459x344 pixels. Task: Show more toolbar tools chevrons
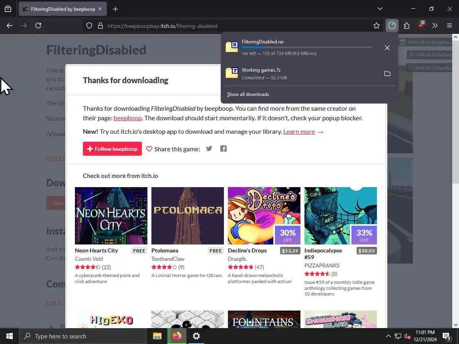tap(435, 26)
